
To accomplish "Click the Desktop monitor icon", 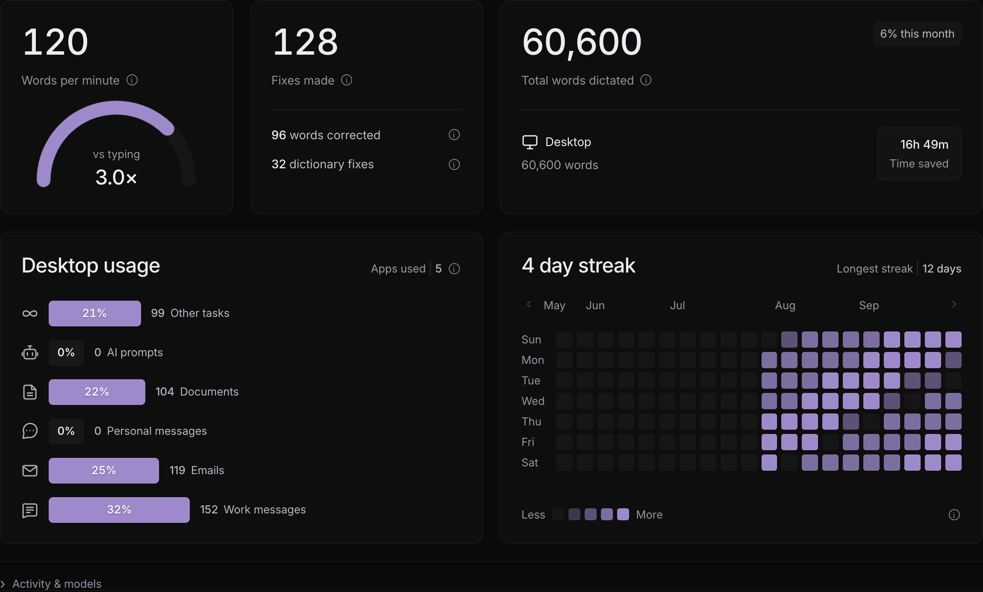I will click(x=530, y=142).
